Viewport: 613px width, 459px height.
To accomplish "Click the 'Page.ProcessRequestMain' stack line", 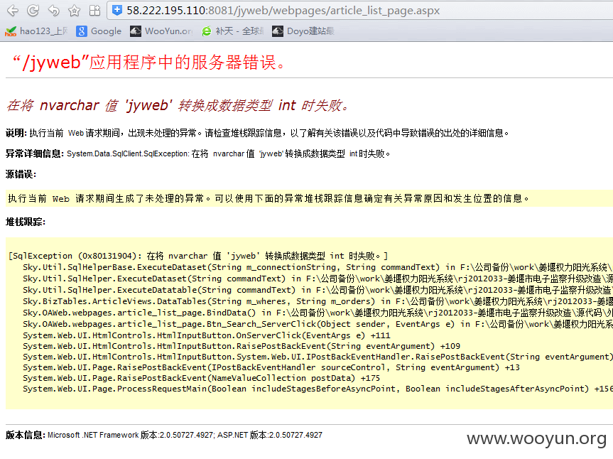I will (318, 389).
